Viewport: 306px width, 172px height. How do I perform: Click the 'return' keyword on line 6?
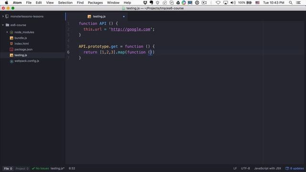(90, 52)
